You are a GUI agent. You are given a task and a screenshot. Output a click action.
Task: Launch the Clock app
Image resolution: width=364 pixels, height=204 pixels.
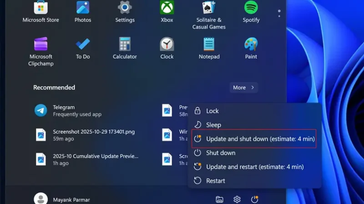point(167,48)
